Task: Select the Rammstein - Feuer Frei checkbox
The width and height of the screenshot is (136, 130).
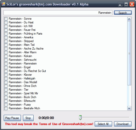Action: (6, 30)
